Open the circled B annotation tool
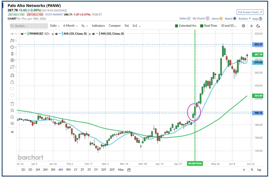Viewport: 269px width, 177px height. point(12,60)
